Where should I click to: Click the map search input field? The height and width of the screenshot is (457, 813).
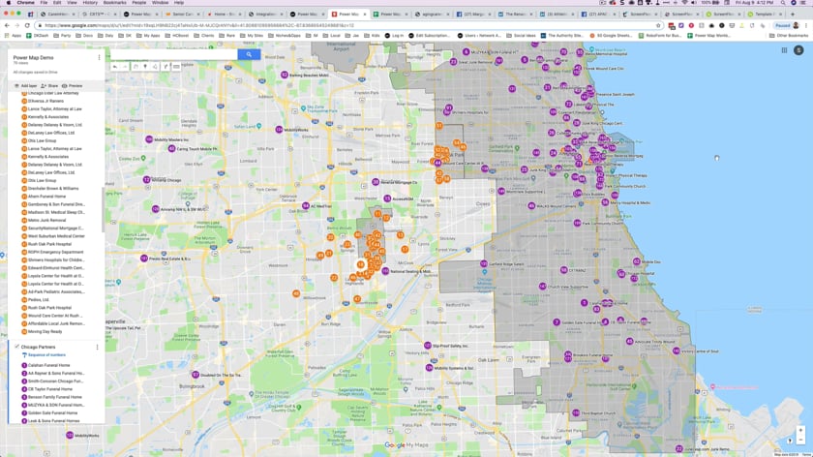[x=173, y=54]
